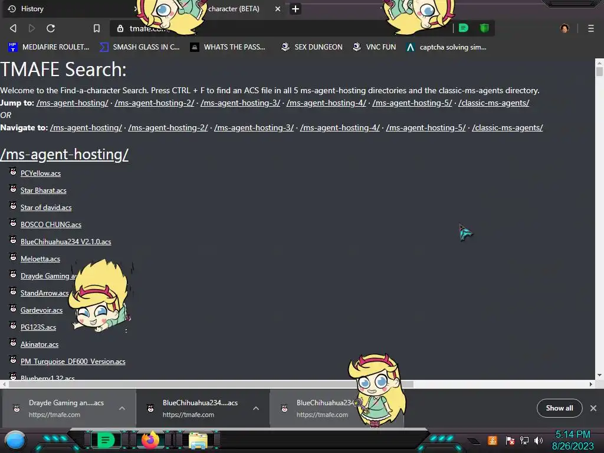Close the character (BETA) tab
Viewport: 604px width, 453px height.
pyautogui.click(x=278, y=9)
